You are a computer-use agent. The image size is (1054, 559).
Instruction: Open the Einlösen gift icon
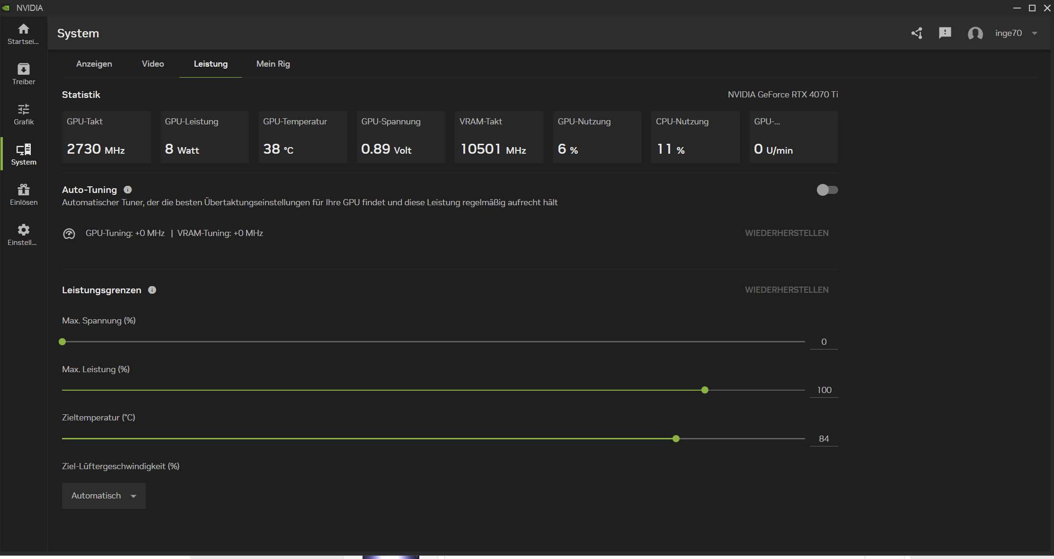point(23,194)
